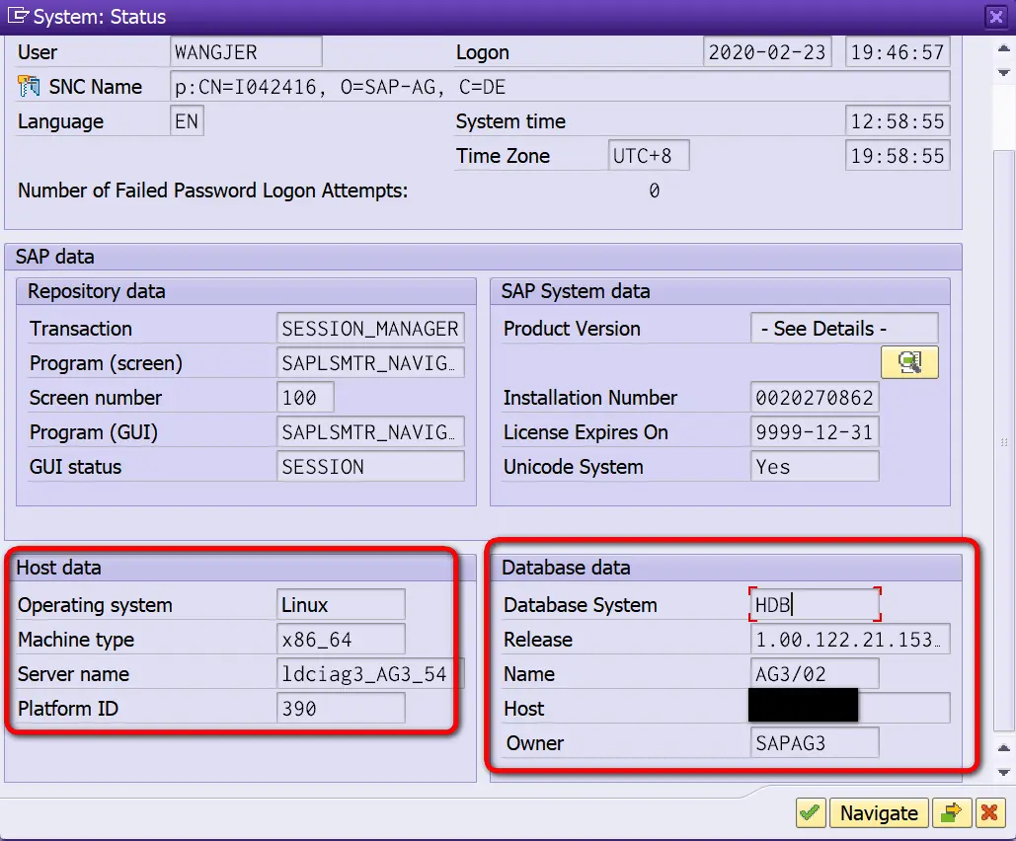This screenshot has height=841, width=1016.
Task: Click the Logon date 2020-02-23 field
Action: [768, 52]
